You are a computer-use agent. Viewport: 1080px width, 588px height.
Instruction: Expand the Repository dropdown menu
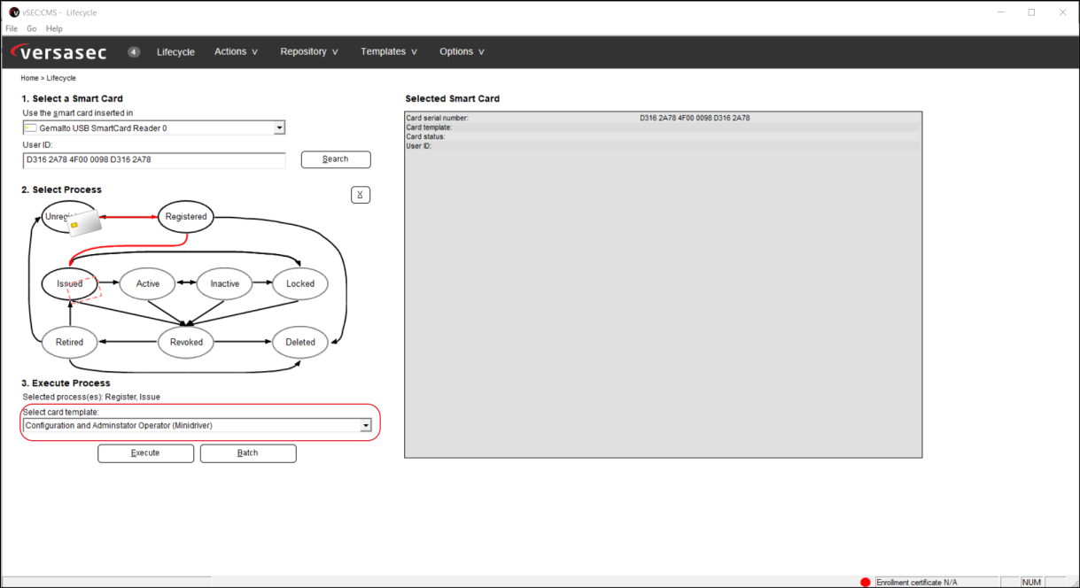pos(309,51)
